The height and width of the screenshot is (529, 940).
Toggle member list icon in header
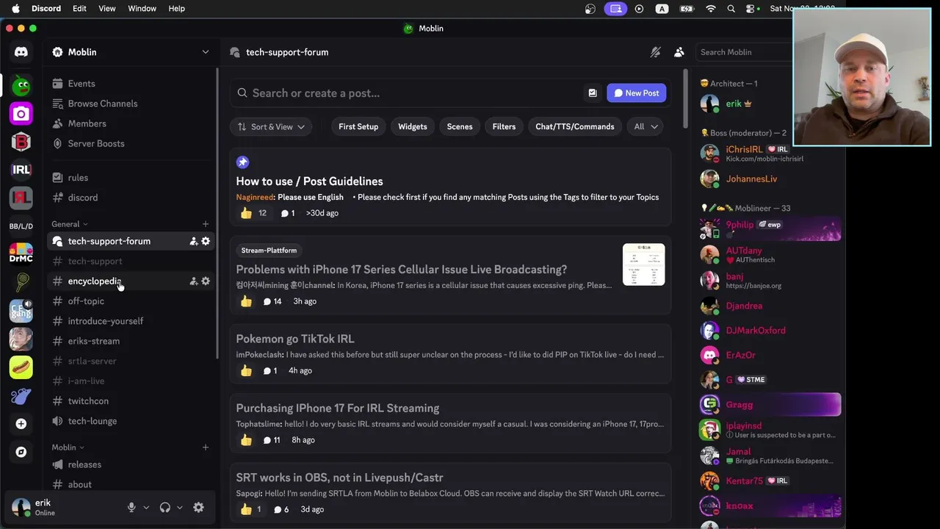(679, 52)
